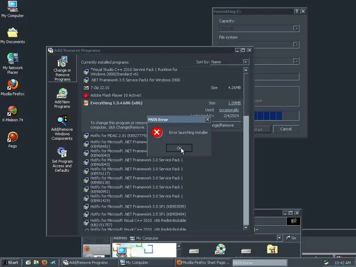The width and height of the screenshot is (356, 267).
Task: Click the .NET Framework 3.5 Service Pack1 icon
Action: tap(86, 80)
